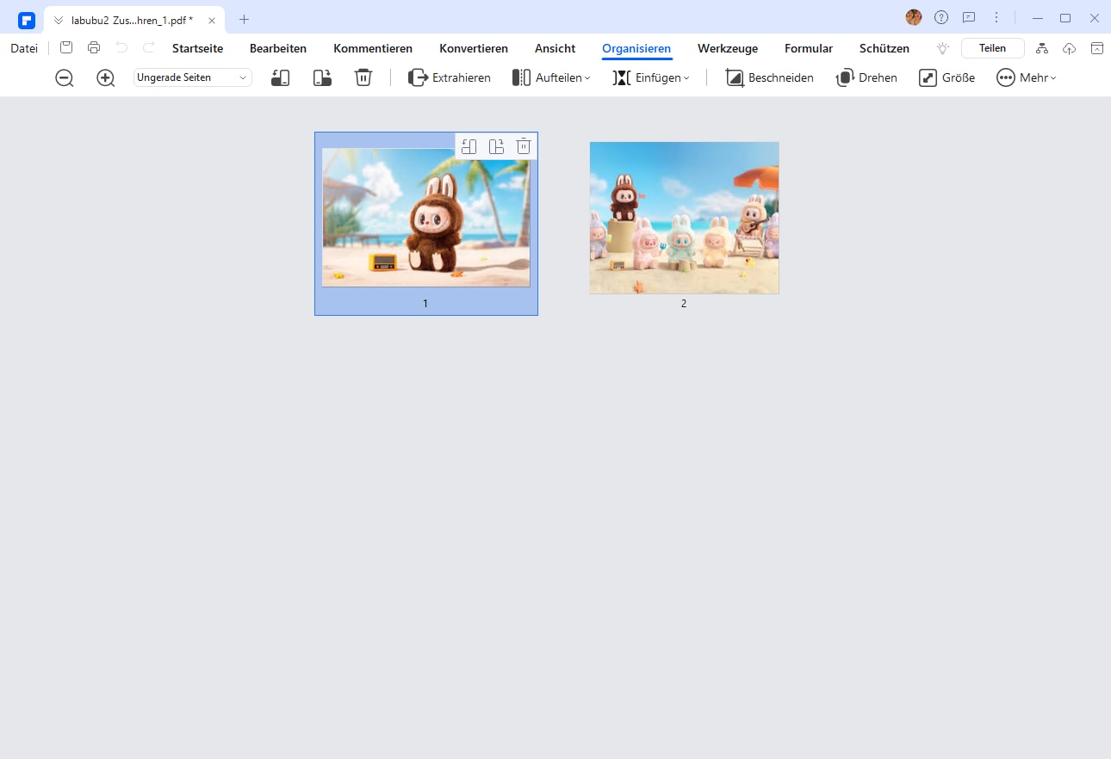Click the Teilen button
1111x759 pixels.
pyautogui.click(x=992, y=48)
